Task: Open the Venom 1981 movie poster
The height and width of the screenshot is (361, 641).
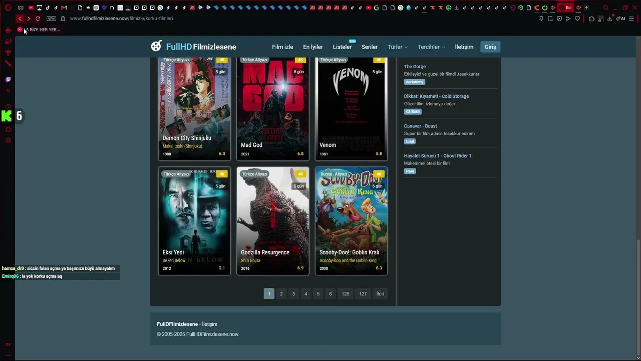Action: 351,108
